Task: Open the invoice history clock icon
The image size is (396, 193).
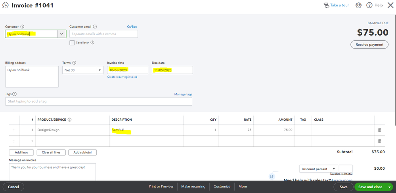Action: (x=5, y=5)
